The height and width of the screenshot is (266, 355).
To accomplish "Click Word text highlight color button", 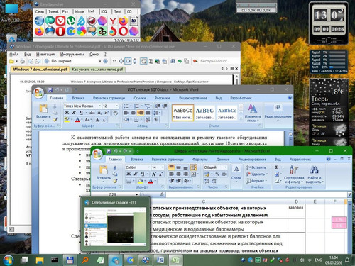I will point(67,120).
